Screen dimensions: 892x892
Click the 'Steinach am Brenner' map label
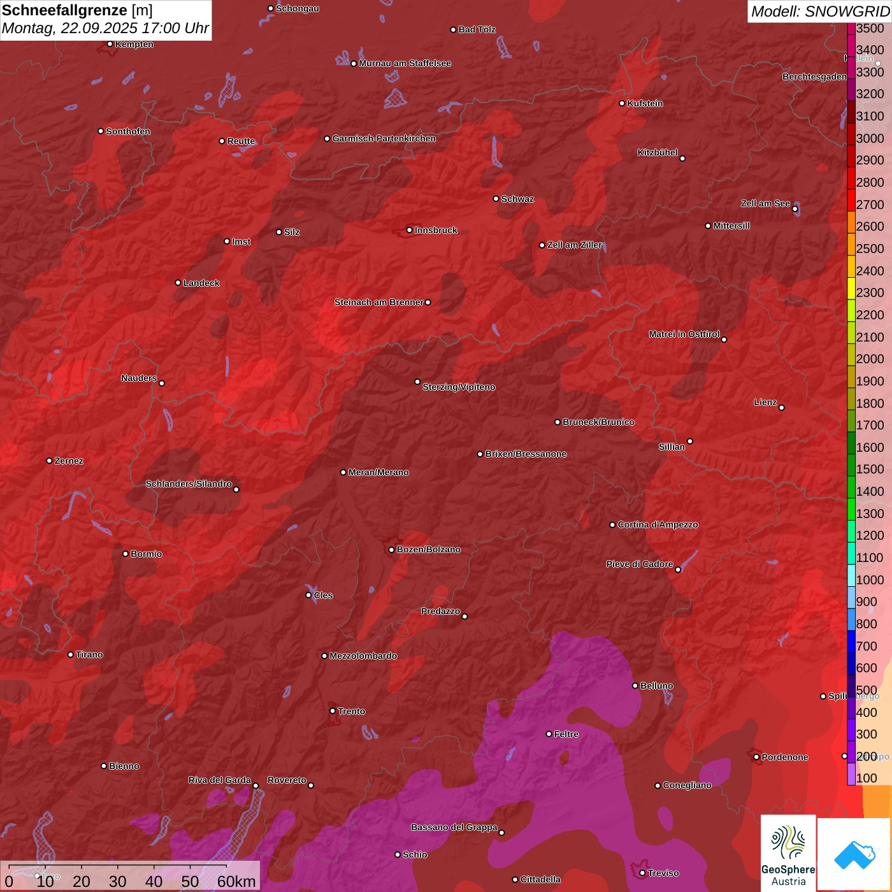[379, 303]
